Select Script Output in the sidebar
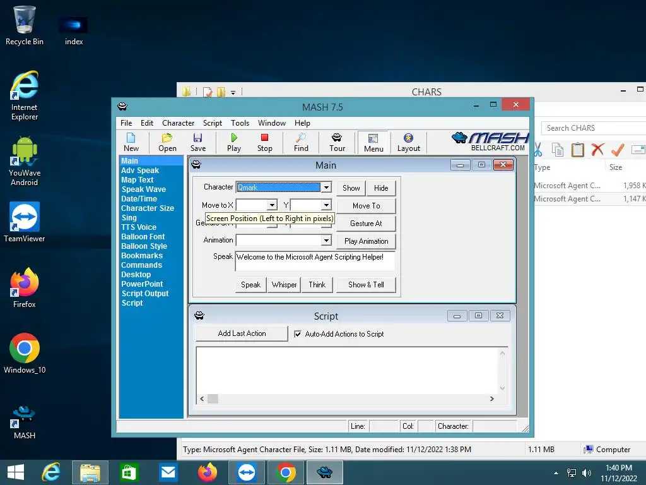Image resolution: width=646 pixels, height=485 pixels. pos(145,294)
